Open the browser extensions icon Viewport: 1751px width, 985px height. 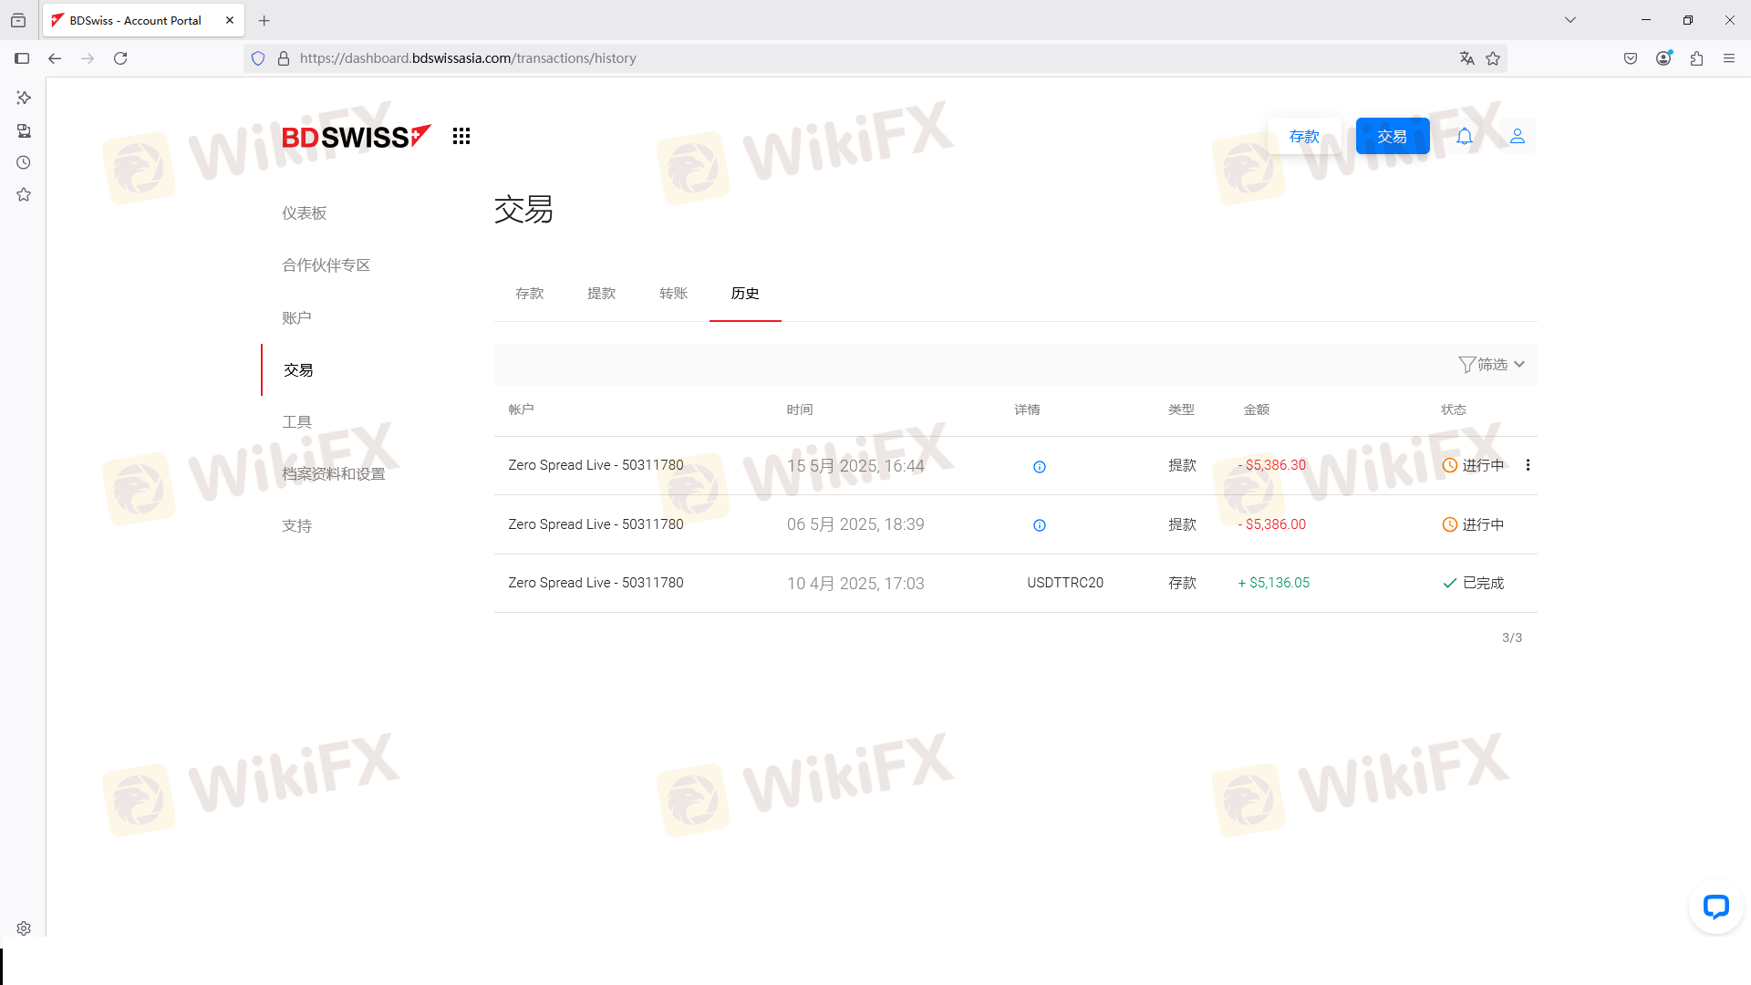[1696, 58]
